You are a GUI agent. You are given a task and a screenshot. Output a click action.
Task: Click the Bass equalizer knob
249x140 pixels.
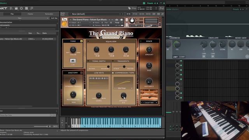click(x=96, y=49)
